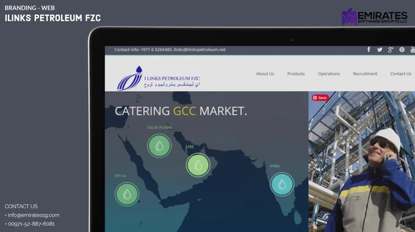Open the Facebook social icon
415x232 pixels.
click(x=369, y=49)
